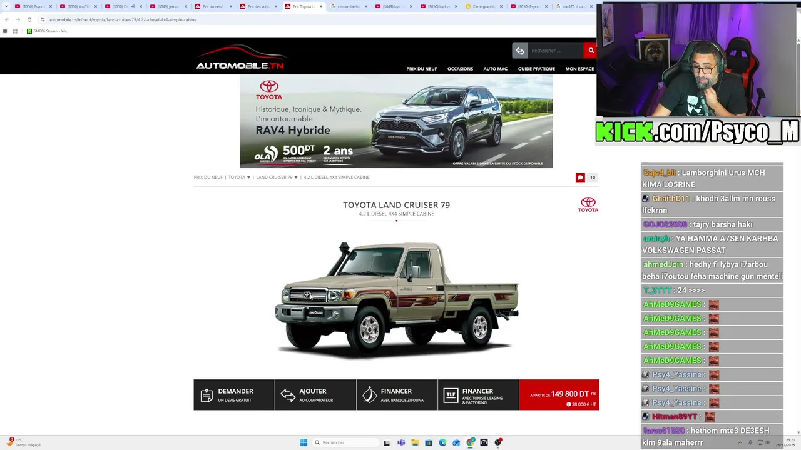Click the Banque Zitouna financing icon
Image resolution: width=801 pixels, height=450 pixels.
(370, 395)
